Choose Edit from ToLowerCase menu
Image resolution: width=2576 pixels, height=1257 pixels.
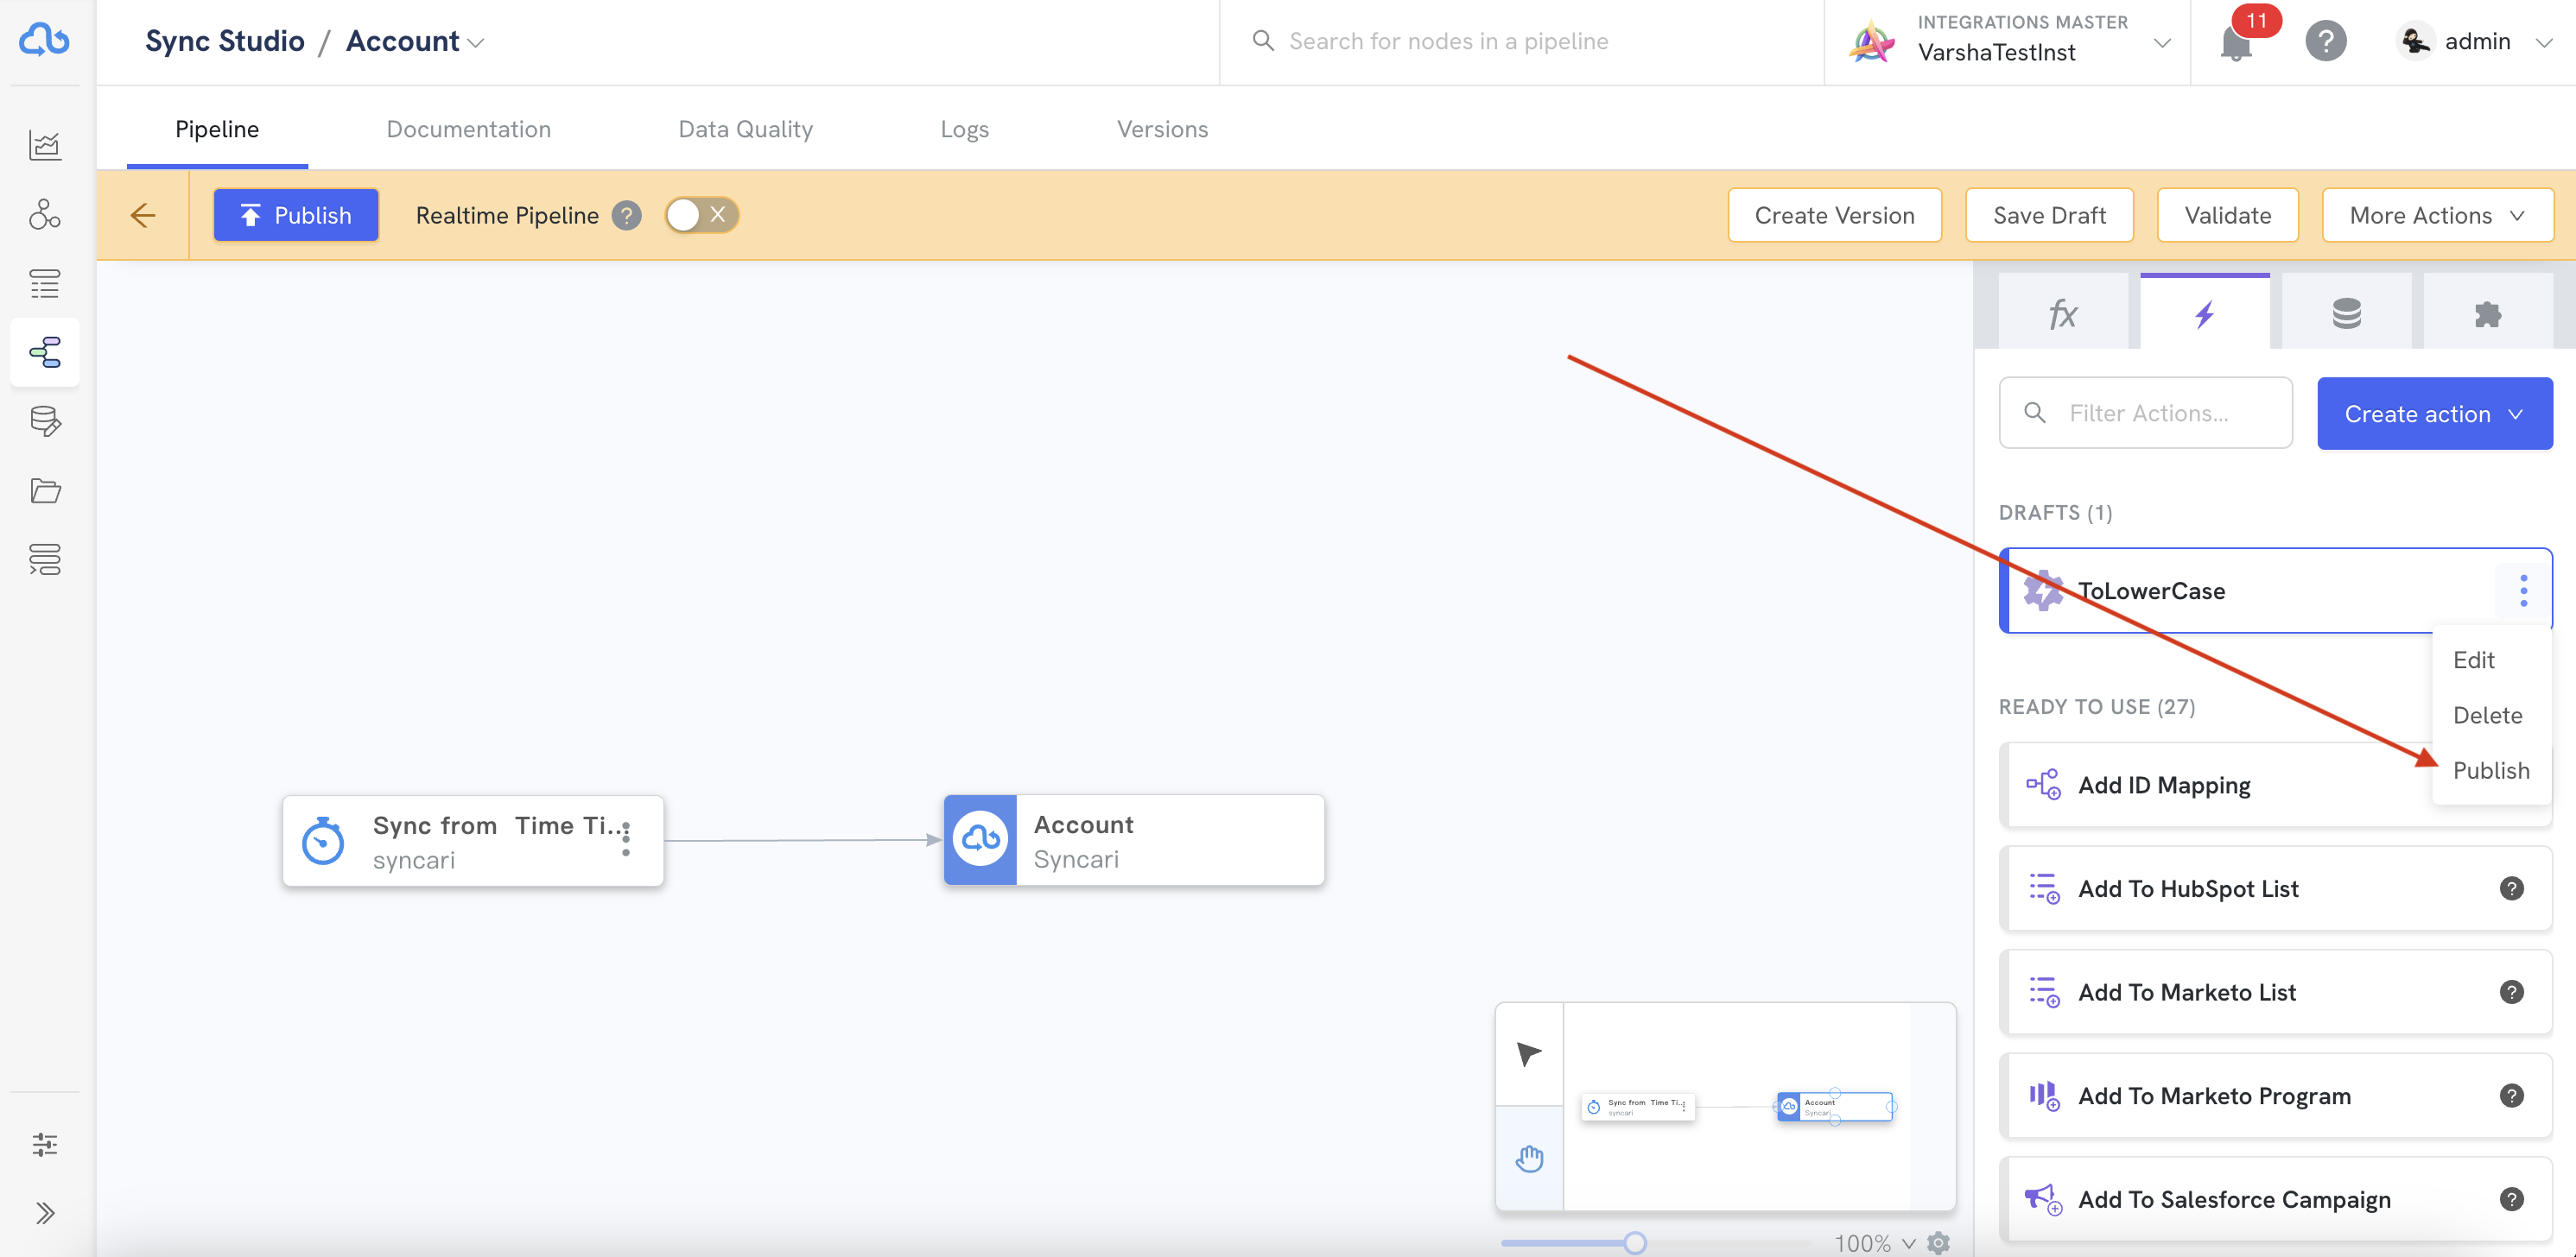(2473, 660)
